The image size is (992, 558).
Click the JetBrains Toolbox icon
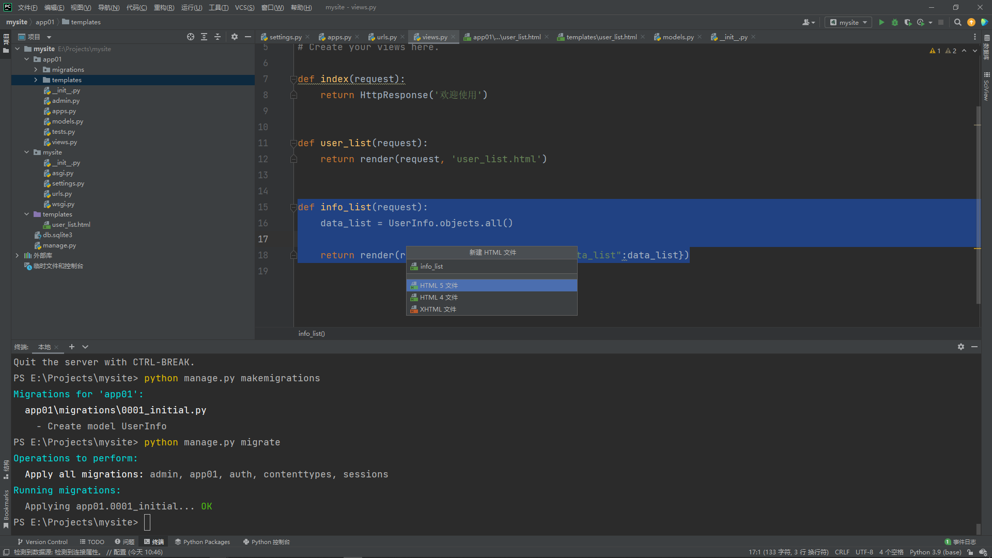tap(984, 22)
